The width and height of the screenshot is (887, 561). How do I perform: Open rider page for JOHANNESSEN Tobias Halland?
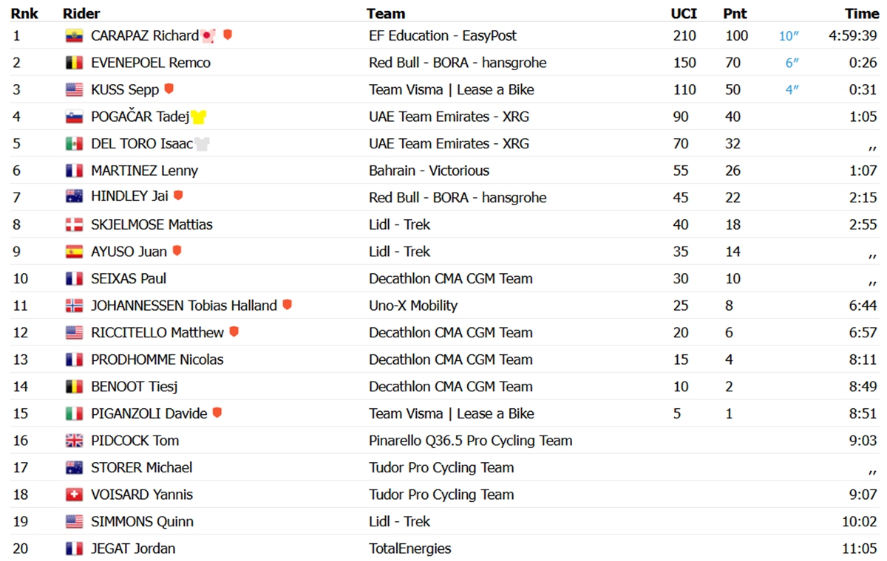coord(184,306)
